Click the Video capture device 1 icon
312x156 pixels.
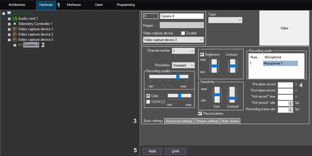click(15, 29)
